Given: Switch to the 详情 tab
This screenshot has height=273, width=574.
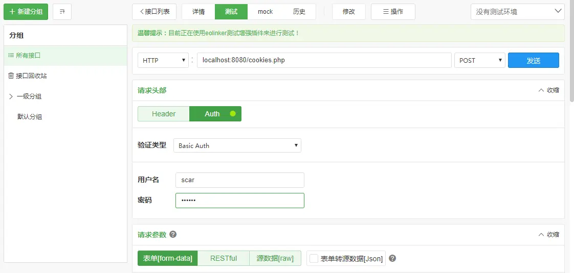Looking at the screenshot, I should pyautogui.click(x=198, y=12).
